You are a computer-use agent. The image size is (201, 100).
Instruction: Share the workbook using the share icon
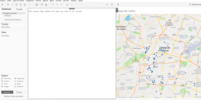118,4
